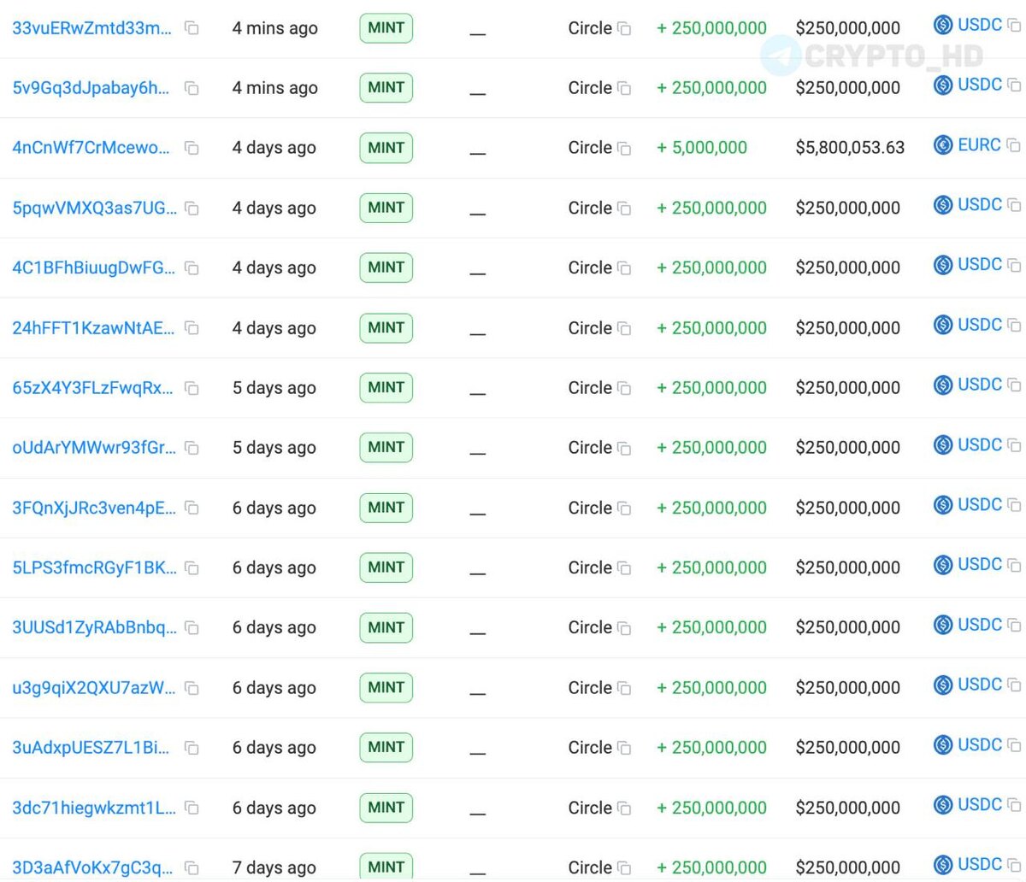Open transaction 5v9Gq3dJpabay6h link
Image resolution: width=1026 pixels, height=882 pixels.
(x=91, y=88)
